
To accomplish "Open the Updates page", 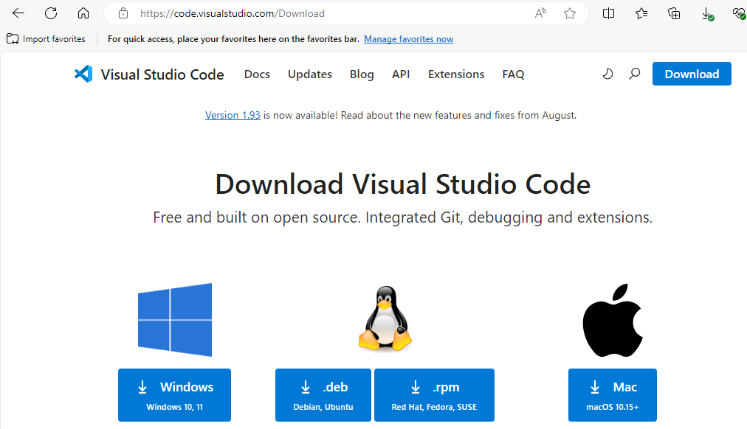I will coord(310,74).
